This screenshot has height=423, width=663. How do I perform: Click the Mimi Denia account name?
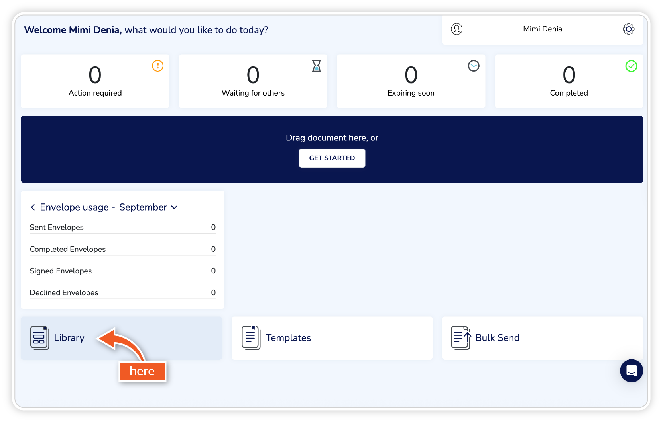click(542, 29)
